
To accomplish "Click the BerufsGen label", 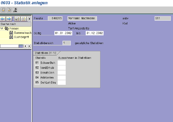I will point(47,73).
